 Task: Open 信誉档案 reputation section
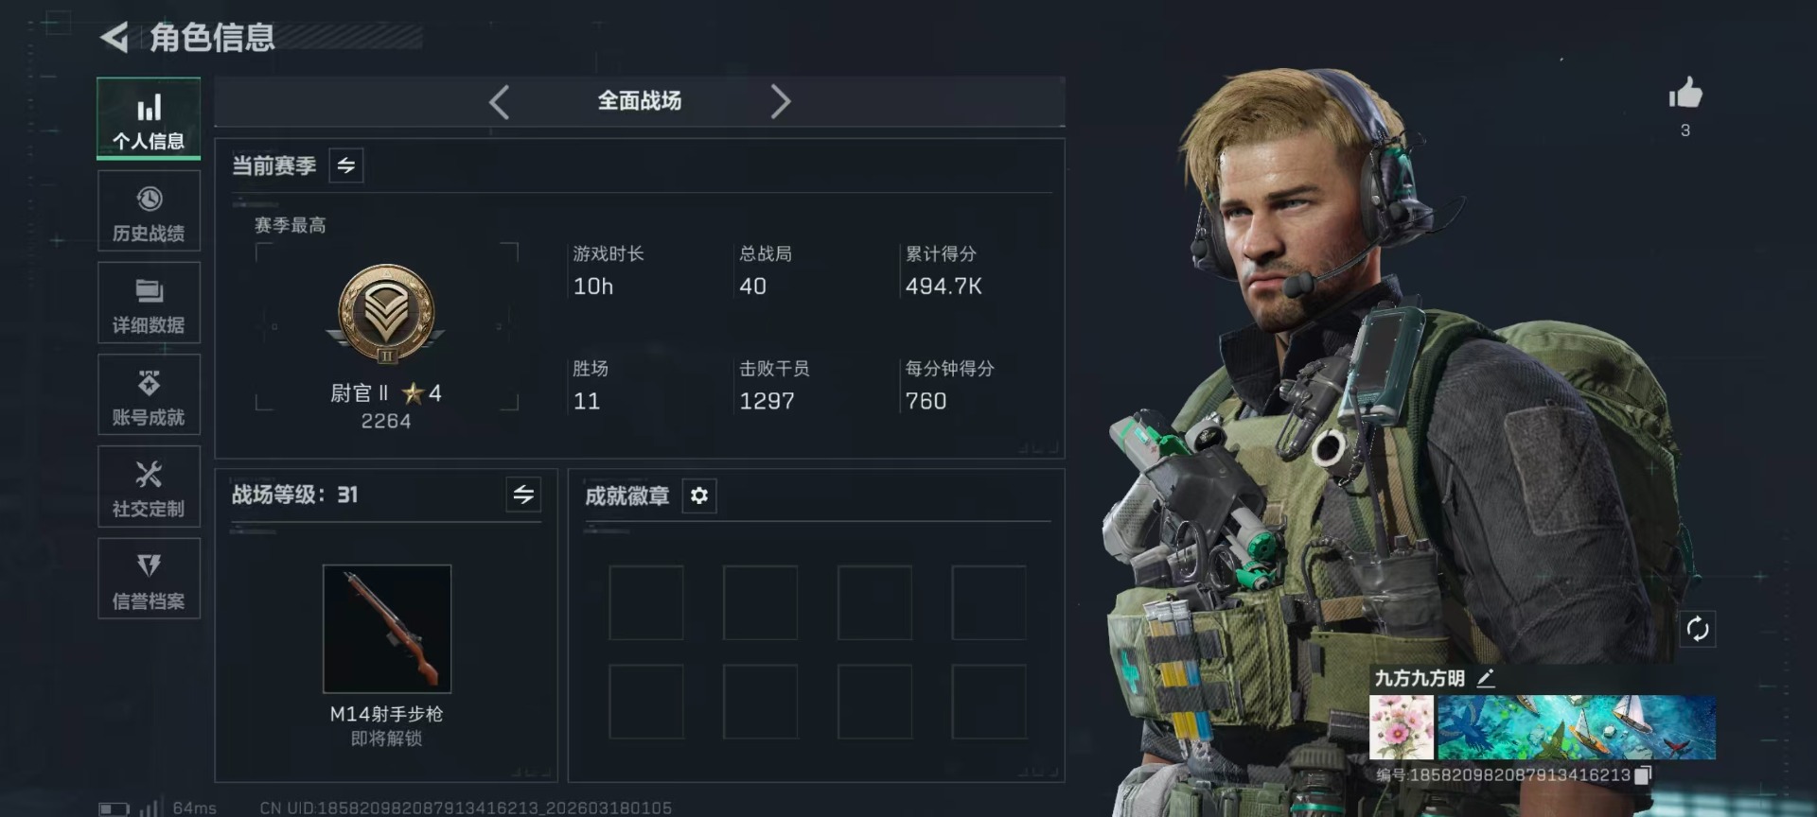(149, 578)
